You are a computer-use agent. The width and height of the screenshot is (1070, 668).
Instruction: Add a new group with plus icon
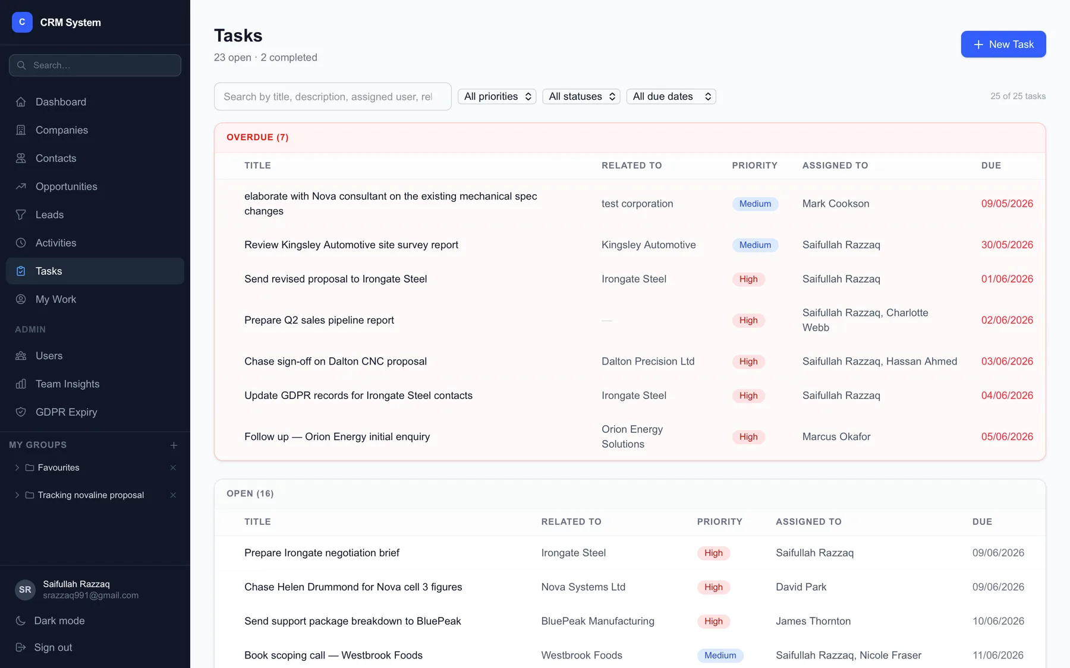(174, 445)
